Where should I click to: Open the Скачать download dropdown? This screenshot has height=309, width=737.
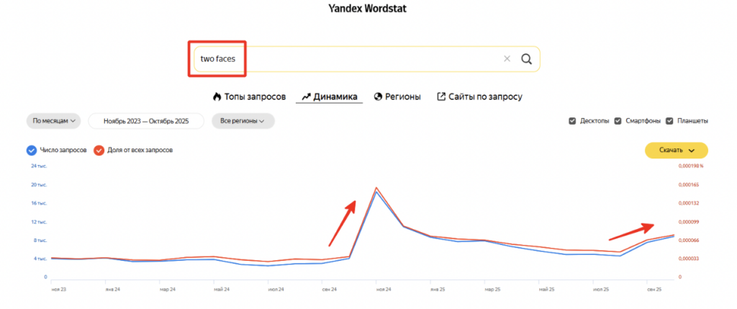pos(677,151)
